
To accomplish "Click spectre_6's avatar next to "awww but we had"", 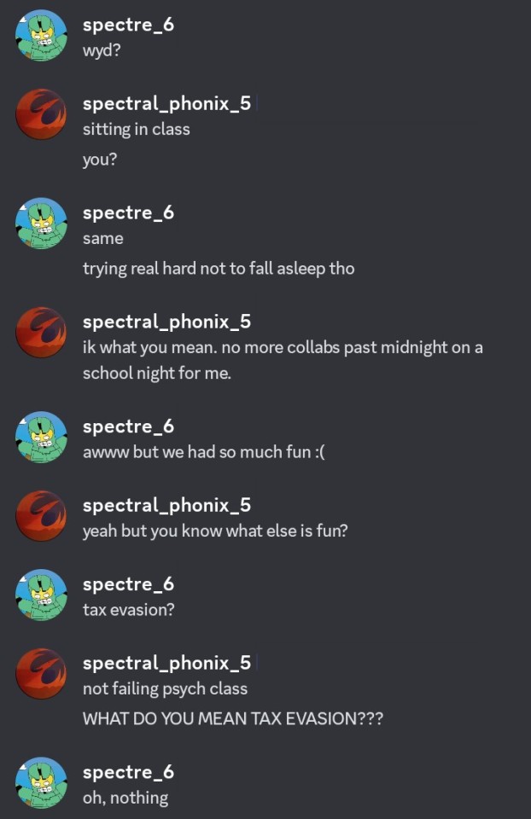I will pos(41,438).
